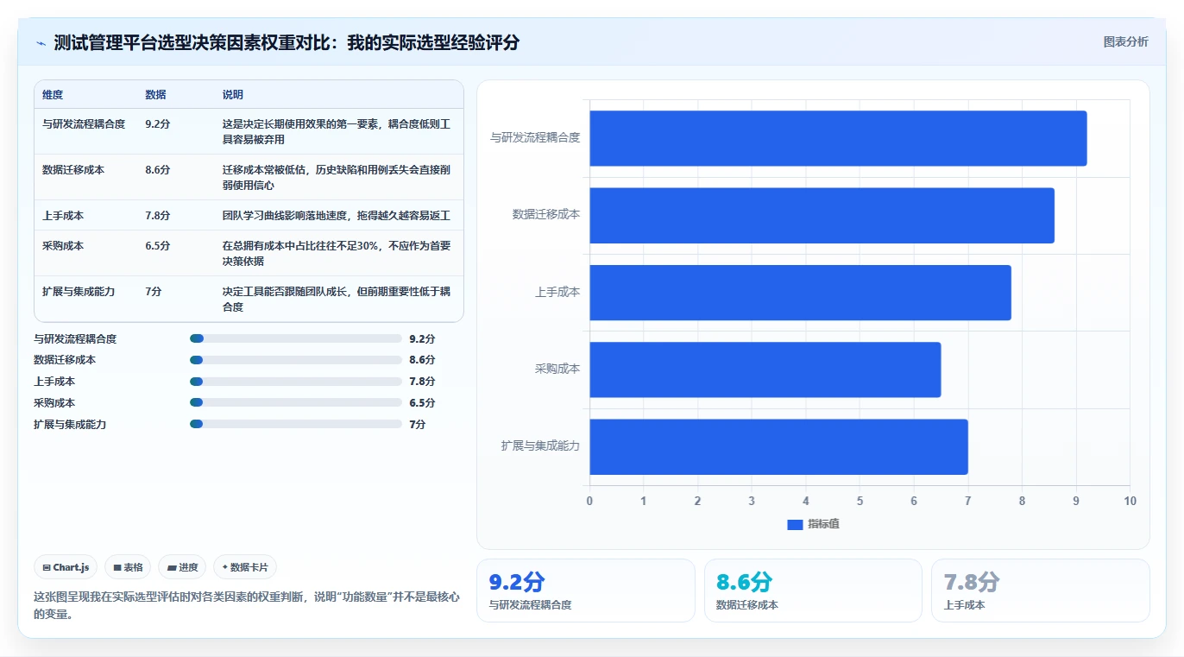
Task: Click the 图表分析 label
Action: (x=1125, y=41)
